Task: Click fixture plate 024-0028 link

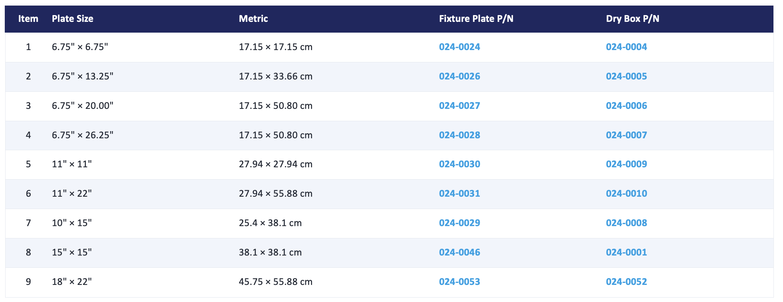Action: (459, 135)
